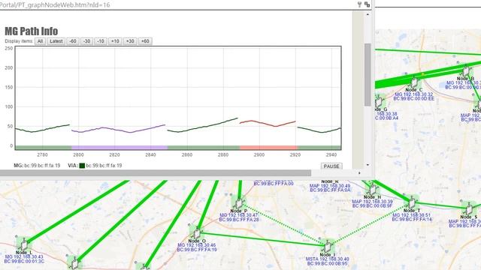
Task: Click the dotted link between Node_P and Node_I
Action: (283, 224)
